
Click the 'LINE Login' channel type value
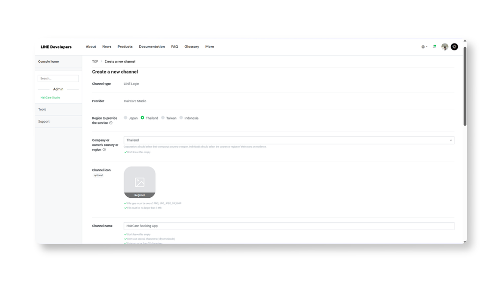coord(131,84)
